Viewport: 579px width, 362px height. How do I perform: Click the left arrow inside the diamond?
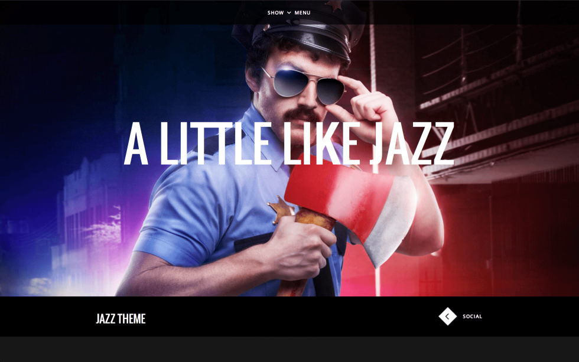tap(447, 317)
